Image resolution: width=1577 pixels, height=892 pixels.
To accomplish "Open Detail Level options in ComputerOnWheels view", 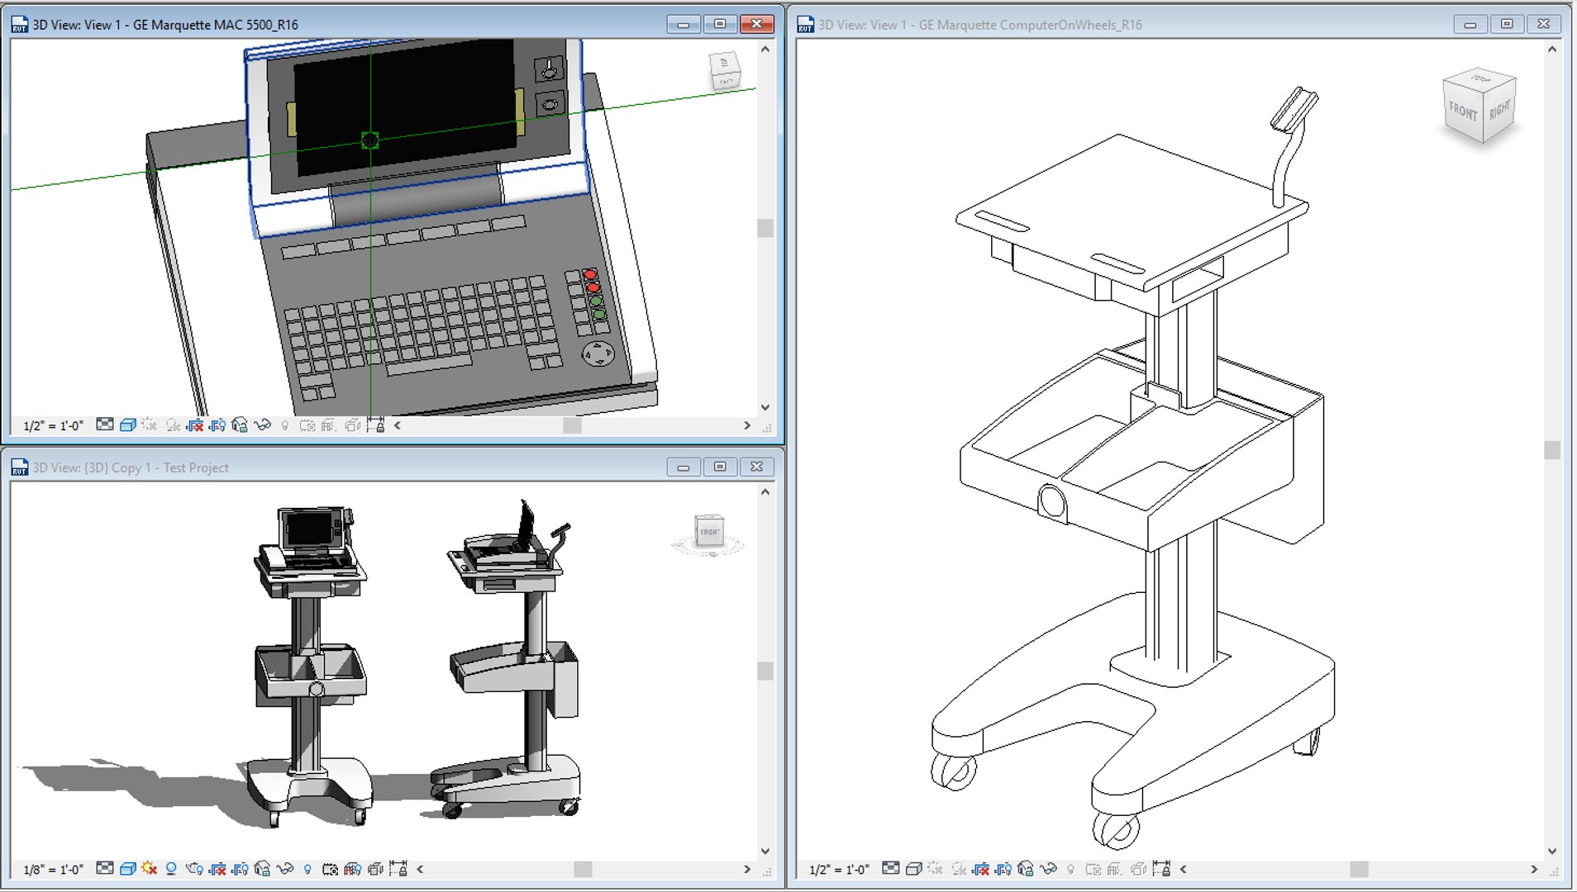I will click(891, 868).
